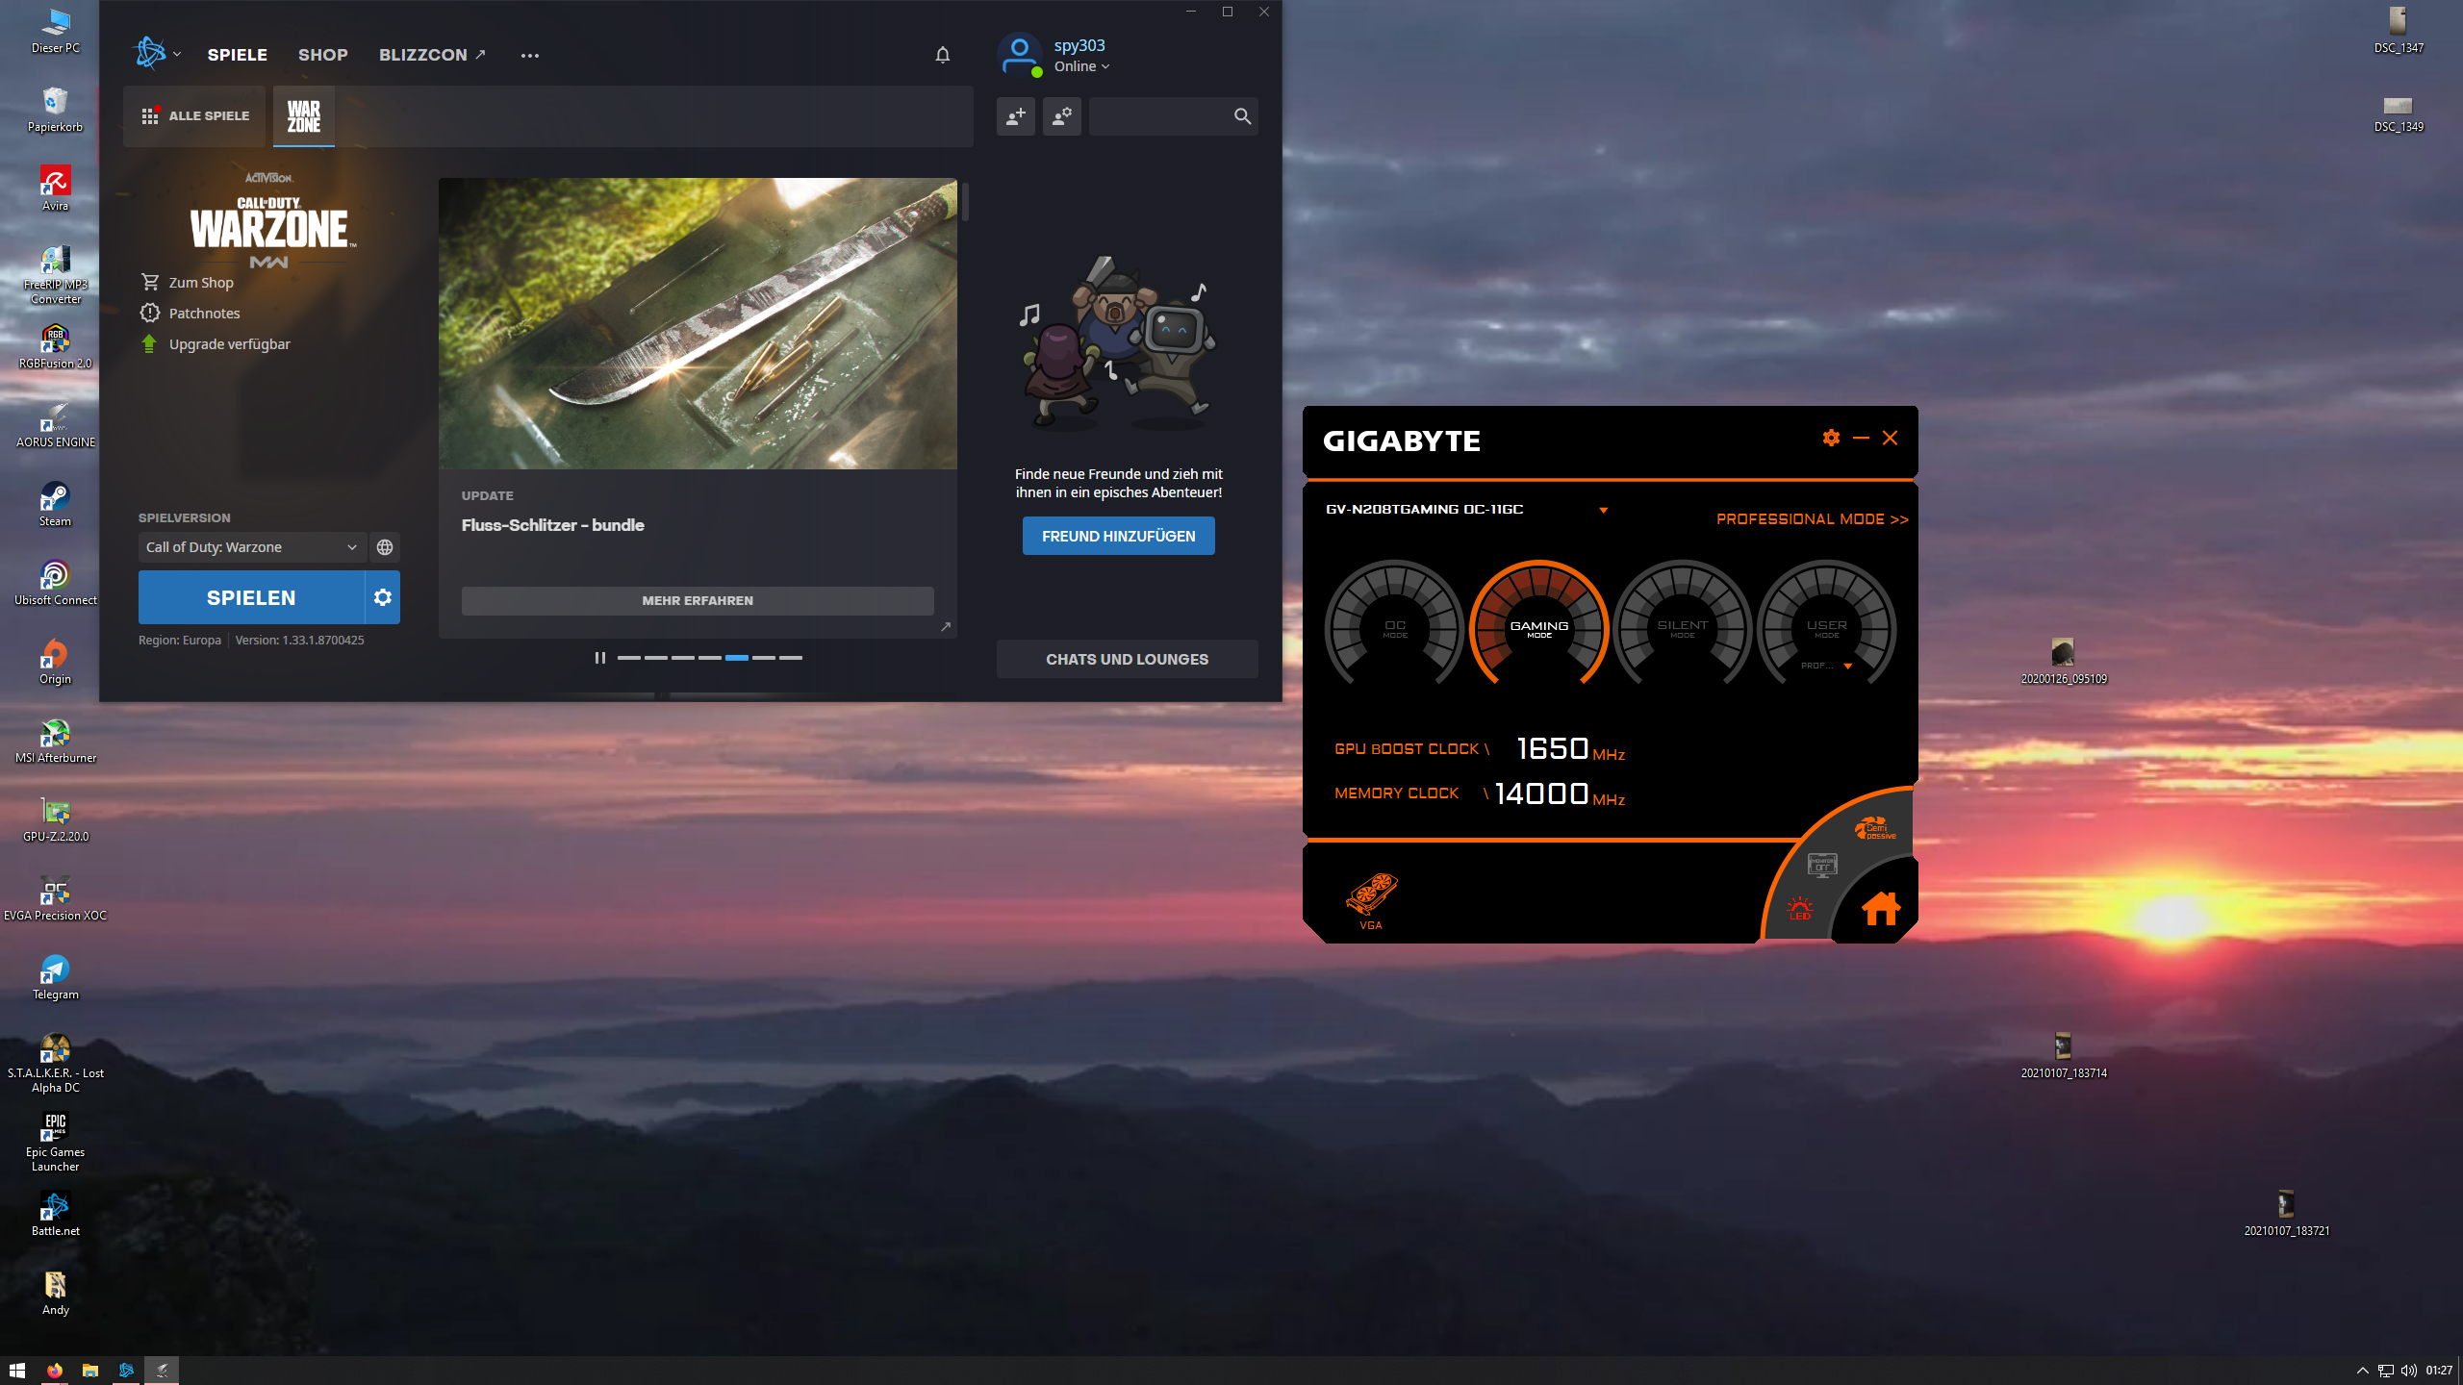This screenshot has width=2463, height=1385.
Task: Expand the Call of Duty: Warzone version dropdown
Action: 252,547
